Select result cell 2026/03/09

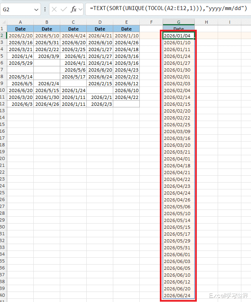point(179,131)
